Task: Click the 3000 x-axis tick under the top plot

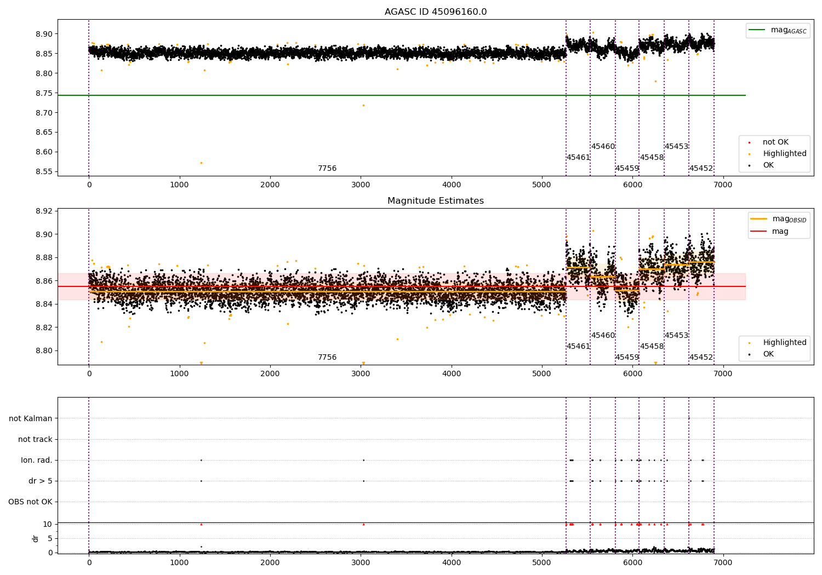Action: [x=361, y=185]
